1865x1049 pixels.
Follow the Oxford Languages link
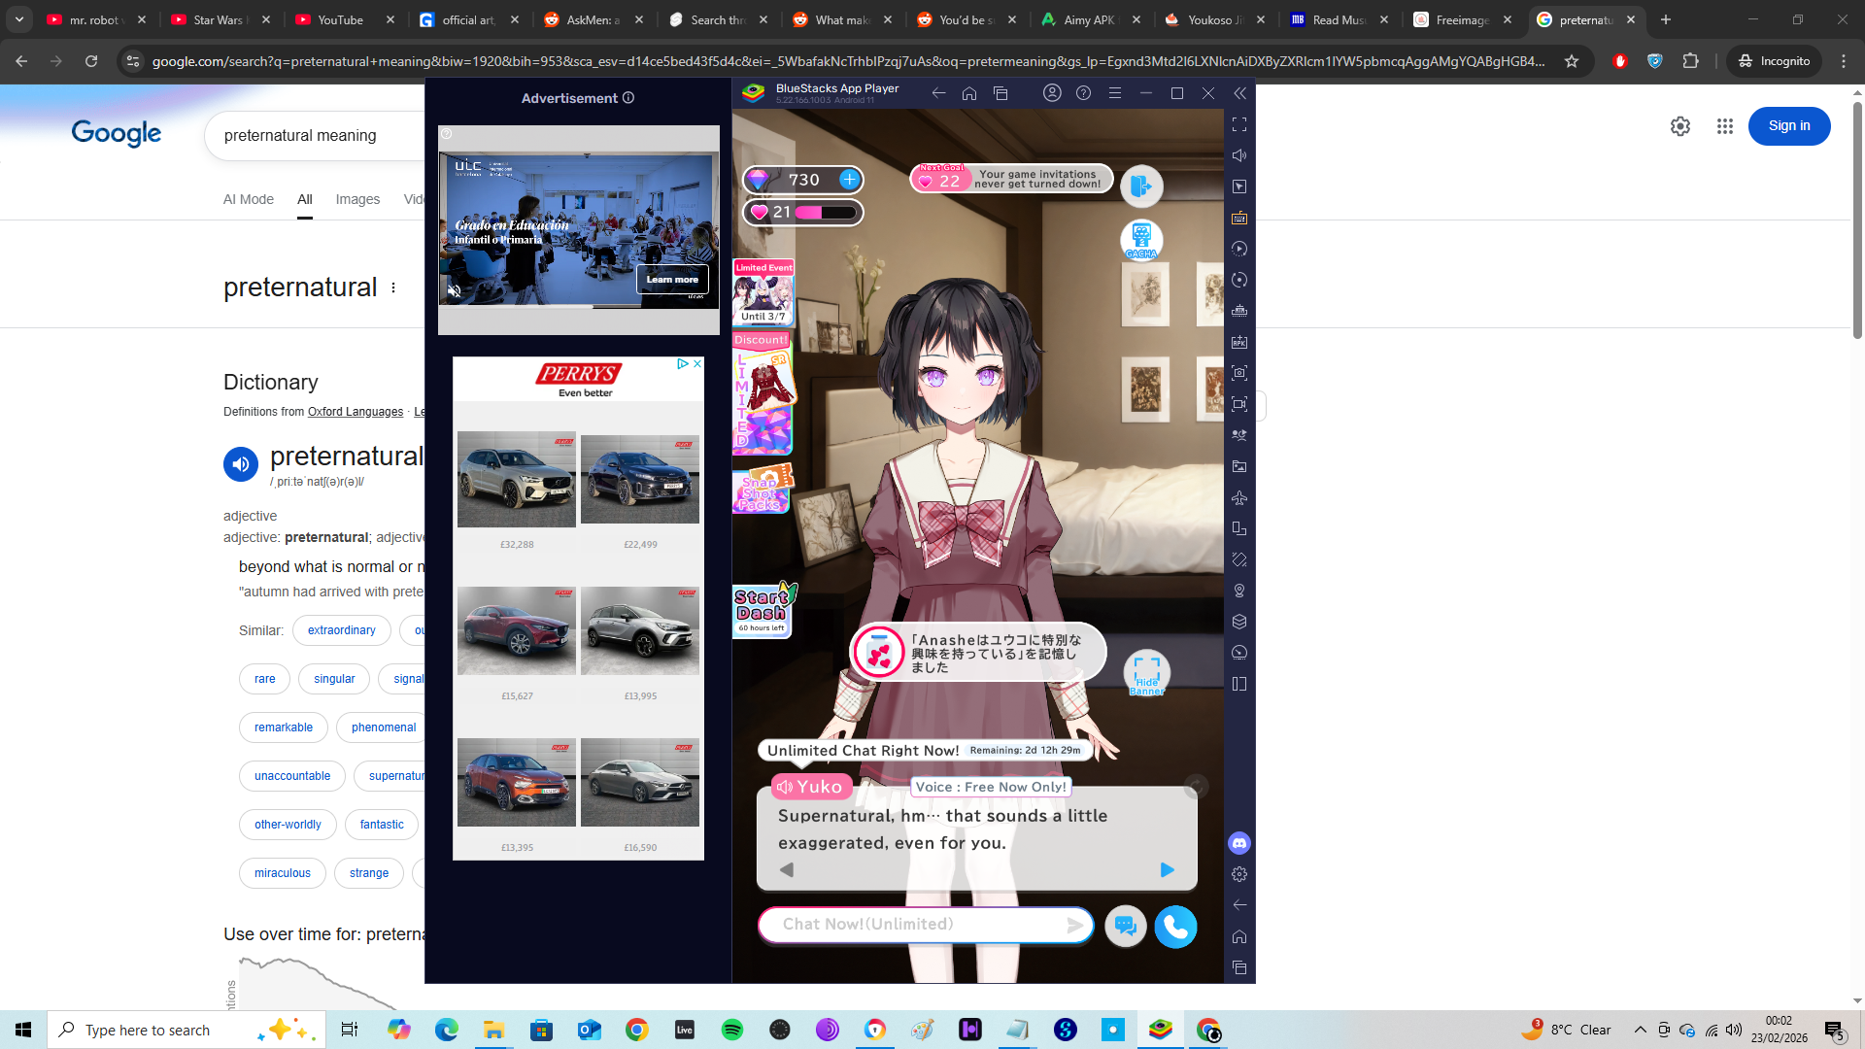[x=356, y=412]
